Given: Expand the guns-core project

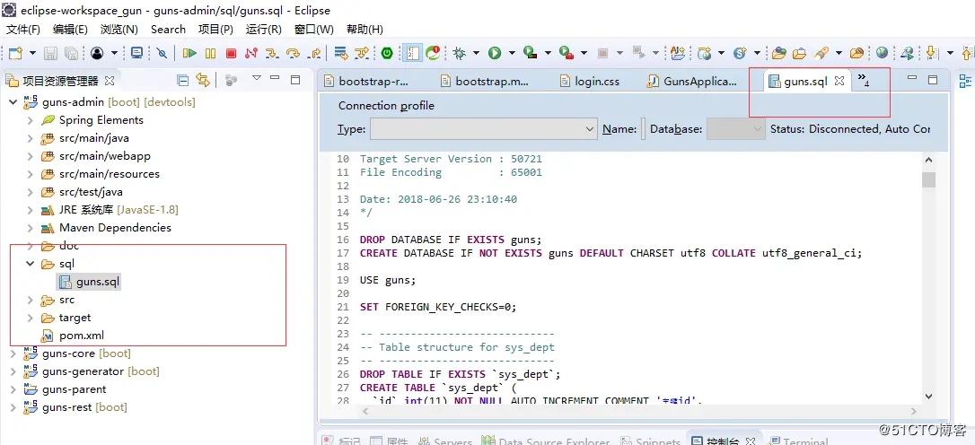Looking at the screenshot, I should point(13,353).
